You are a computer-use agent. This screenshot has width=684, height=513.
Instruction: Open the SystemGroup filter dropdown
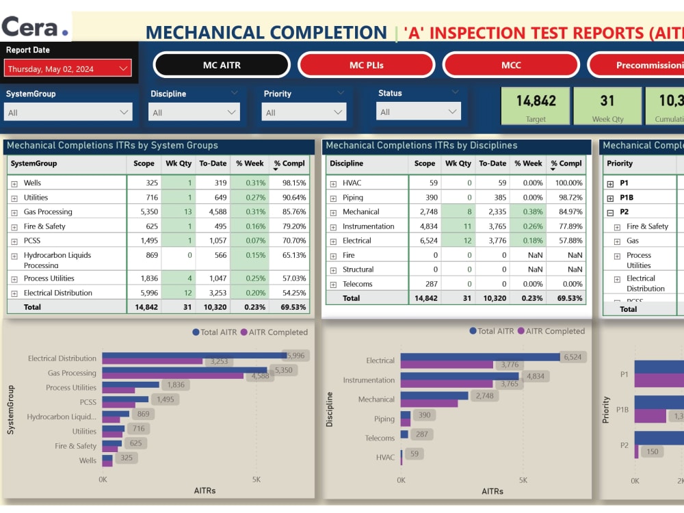[68, 112]
